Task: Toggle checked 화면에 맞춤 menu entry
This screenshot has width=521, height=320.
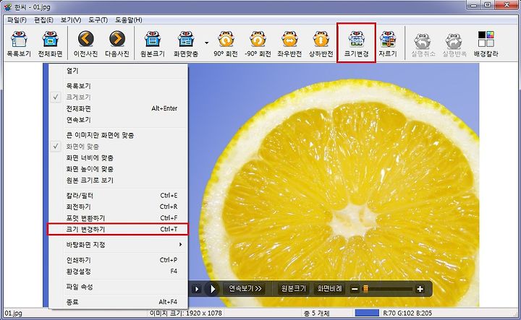Action: pos(118,147)
